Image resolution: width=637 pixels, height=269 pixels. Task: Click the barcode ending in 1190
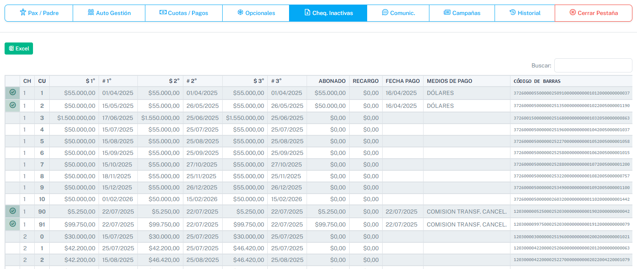(571, 106)
